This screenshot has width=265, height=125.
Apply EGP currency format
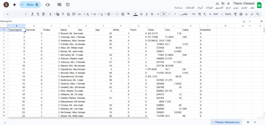pyautogui.click(x=215, y=14)
